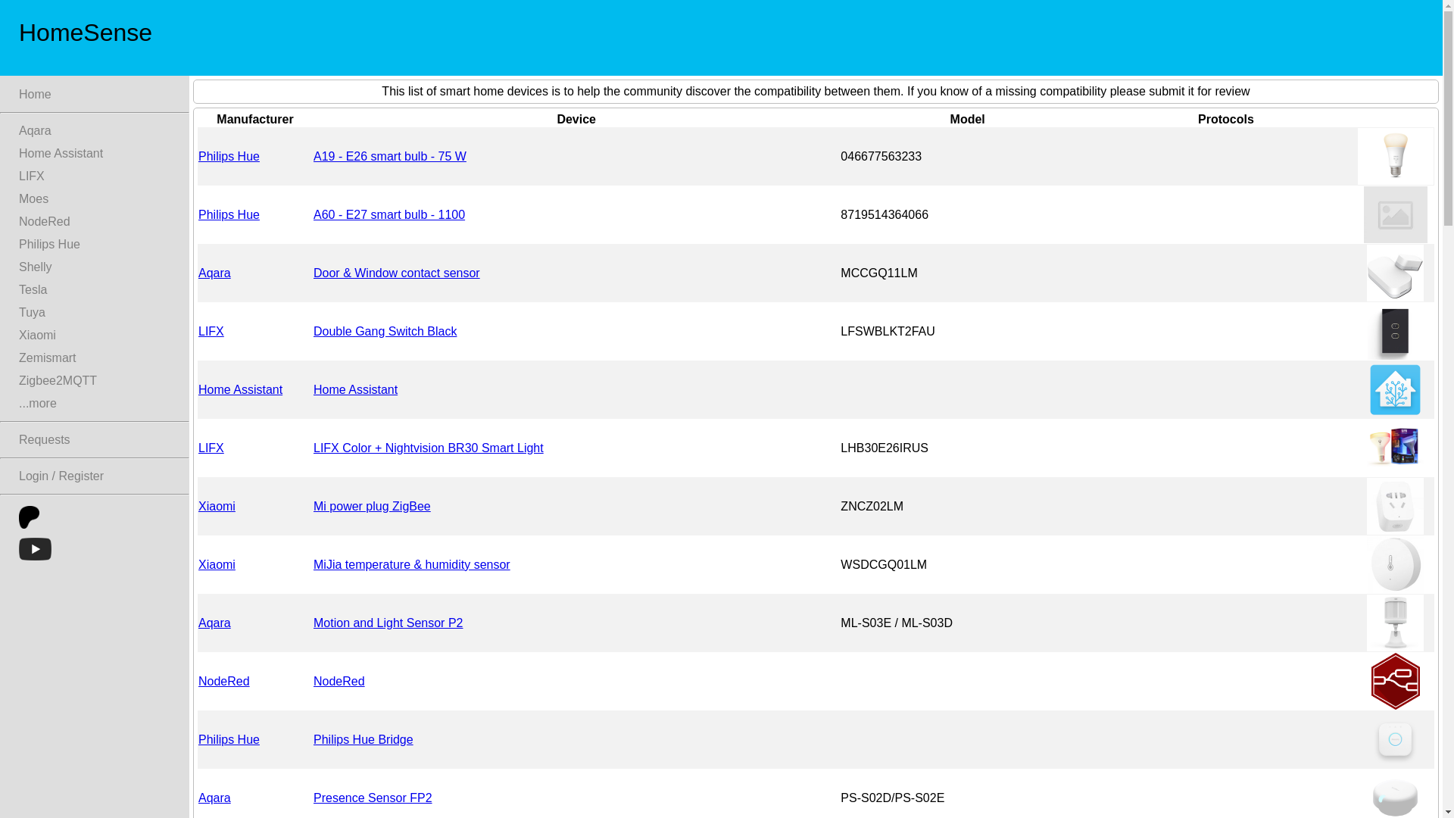Open LIFX BR30 Smart Light image

click(1395, 448)
